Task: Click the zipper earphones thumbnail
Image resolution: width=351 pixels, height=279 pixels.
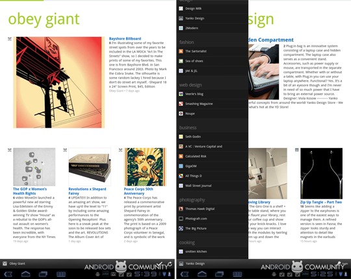Action: (321, 174)
